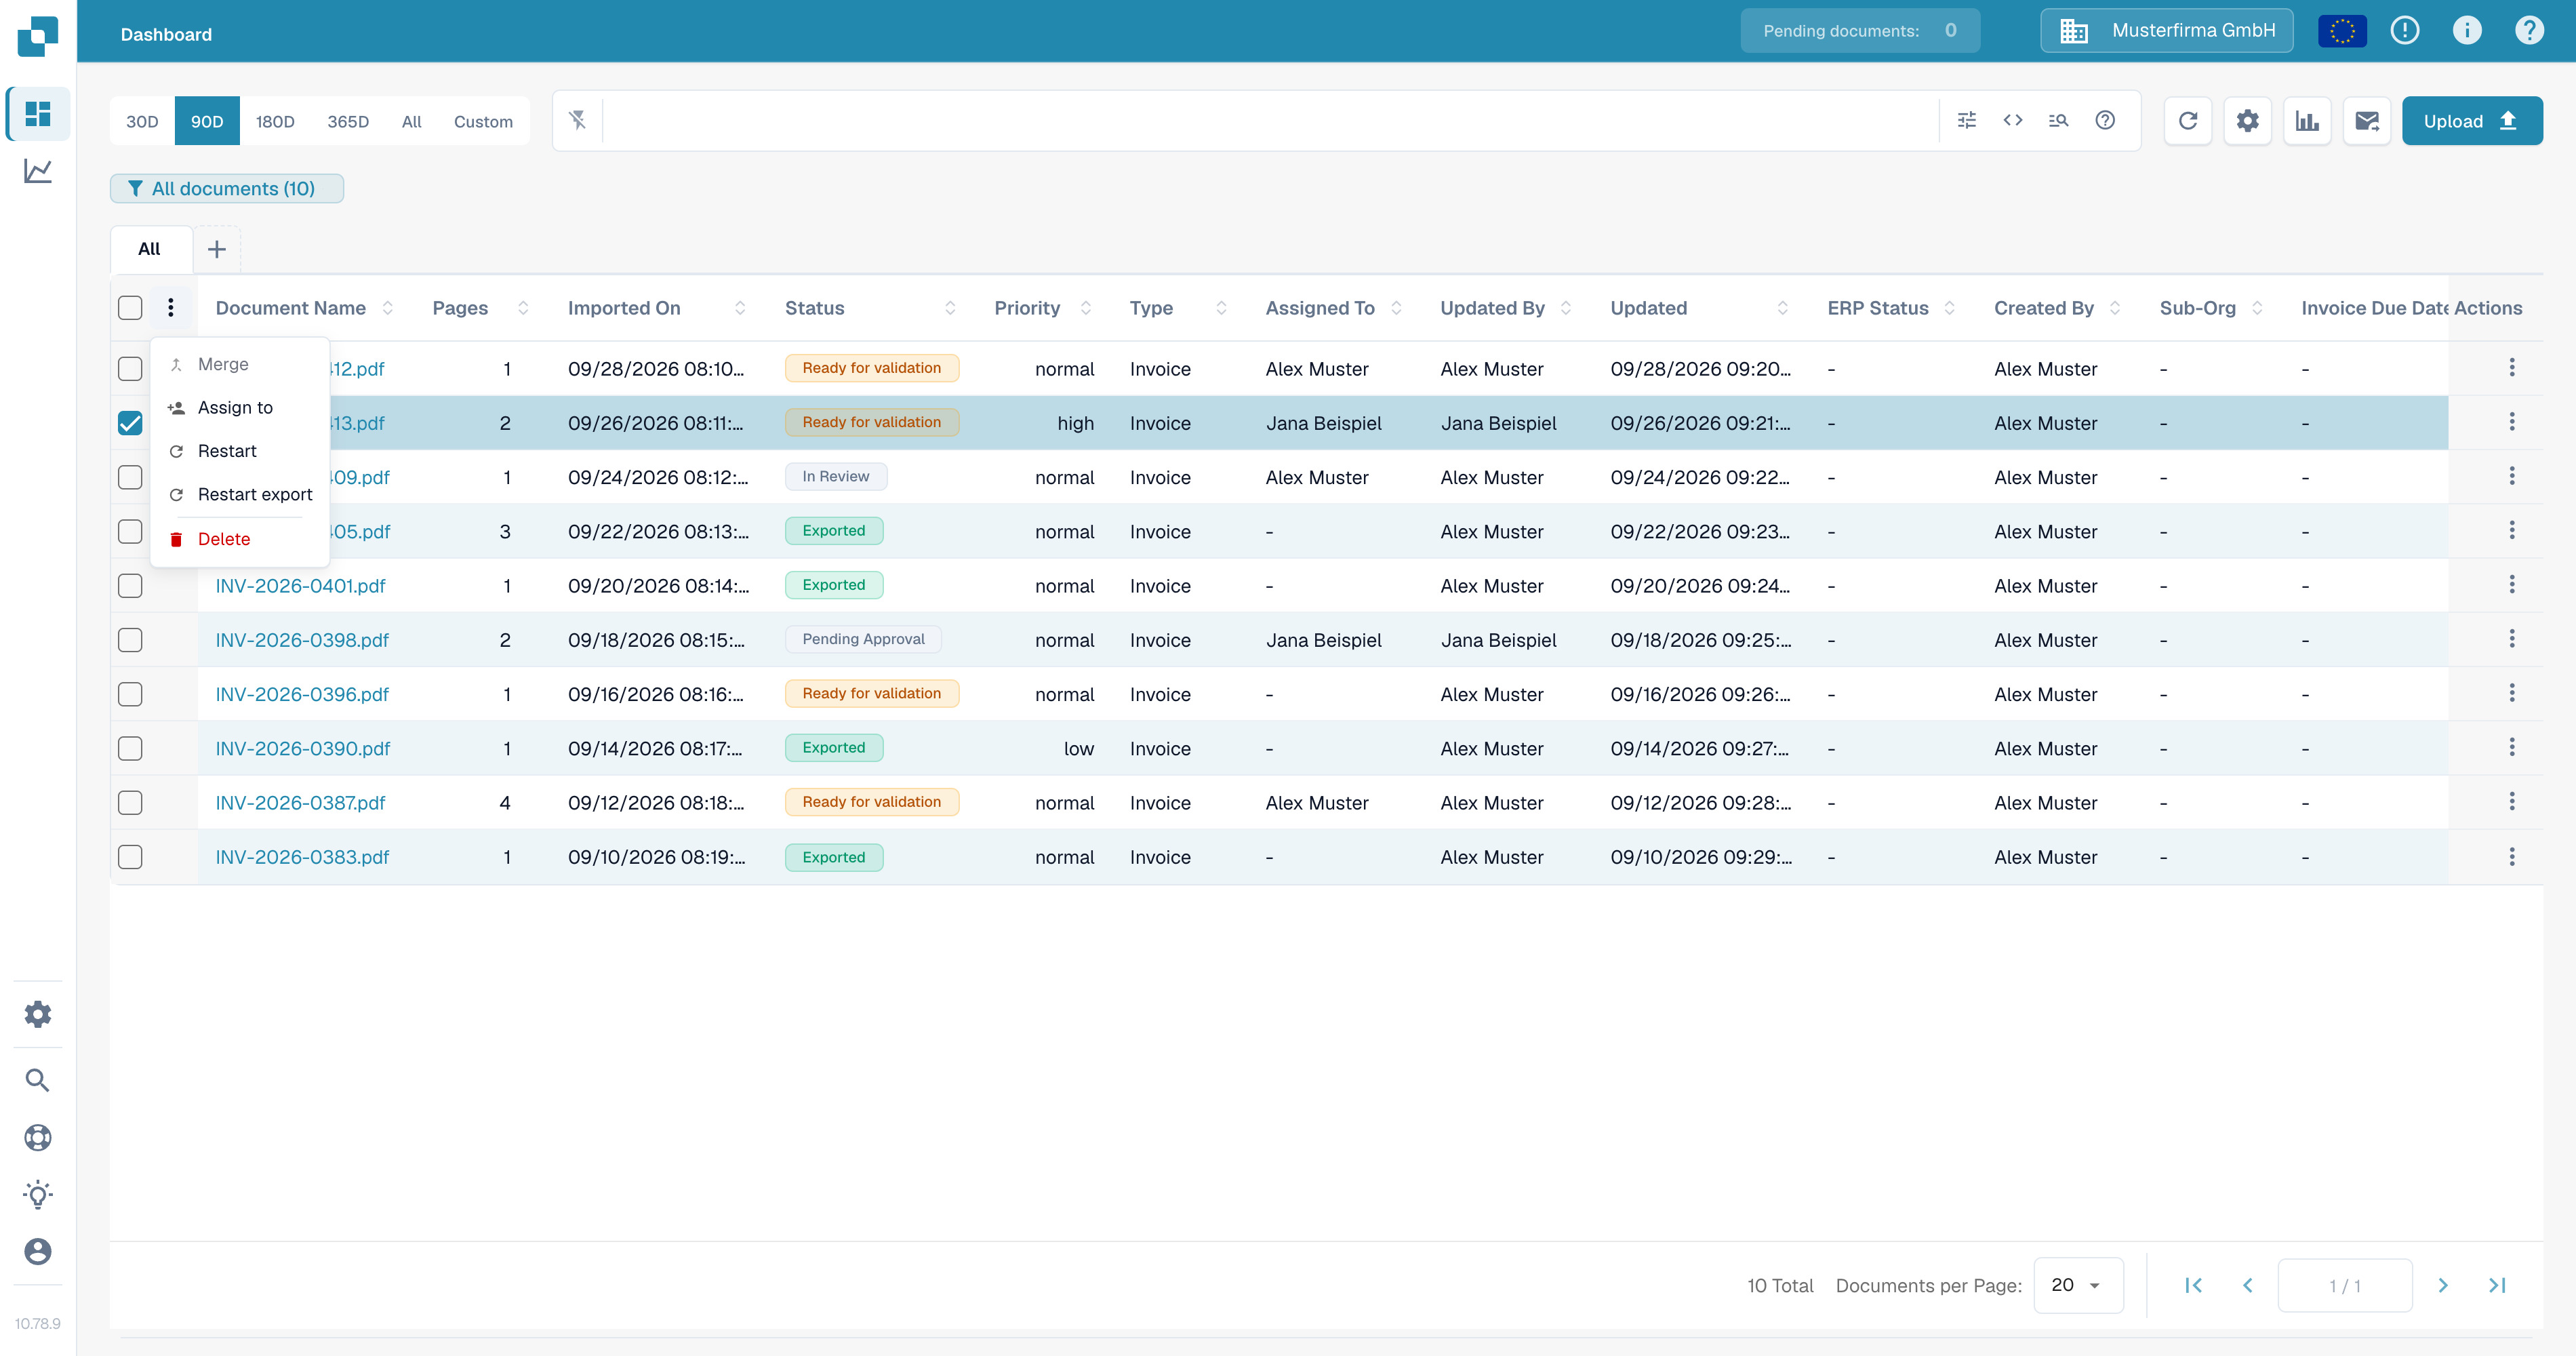Open the statistics bar chart icon
Image resolution: width=2576 pixels, height=1356 pixels.
(x=2307, y=121)
